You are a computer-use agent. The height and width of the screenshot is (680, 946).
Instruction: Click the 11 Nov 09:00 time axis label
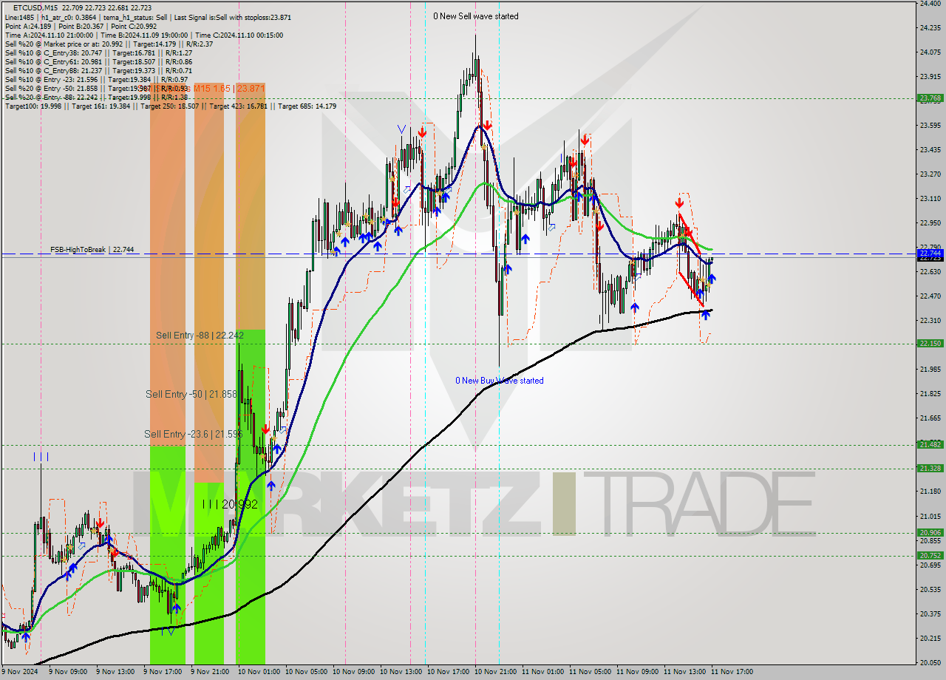[638, 672]
